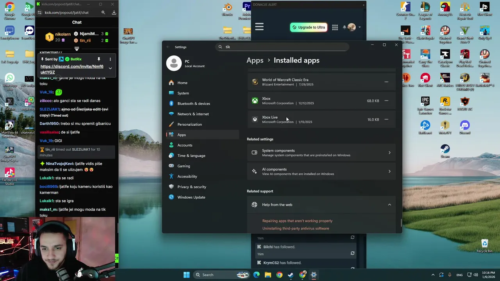Open the apps grid icon in Donacije Alert window

click(335, 27)
